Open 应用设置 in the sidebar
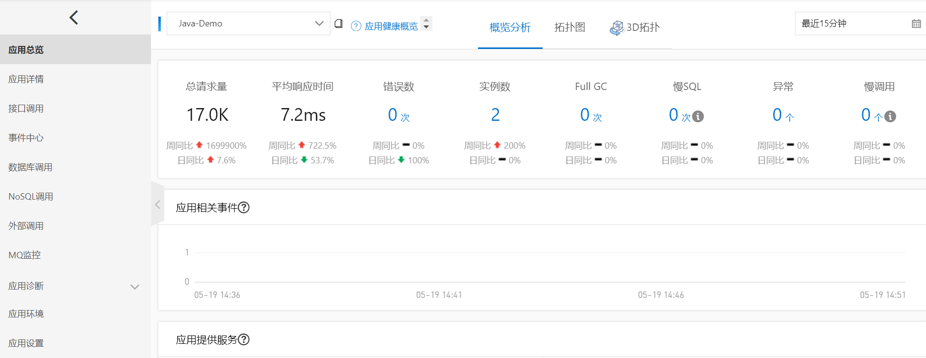 coord(75,343)
